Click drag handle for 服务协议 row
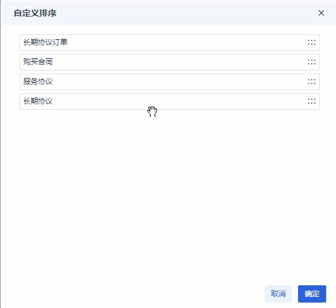Viewport: 336px width, 308px height. (x=311, y=82)
